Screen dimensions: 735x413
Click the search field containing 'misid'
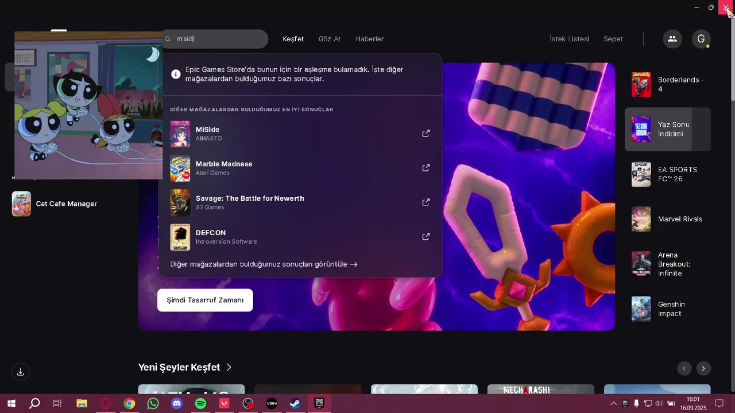coord(215,39)
